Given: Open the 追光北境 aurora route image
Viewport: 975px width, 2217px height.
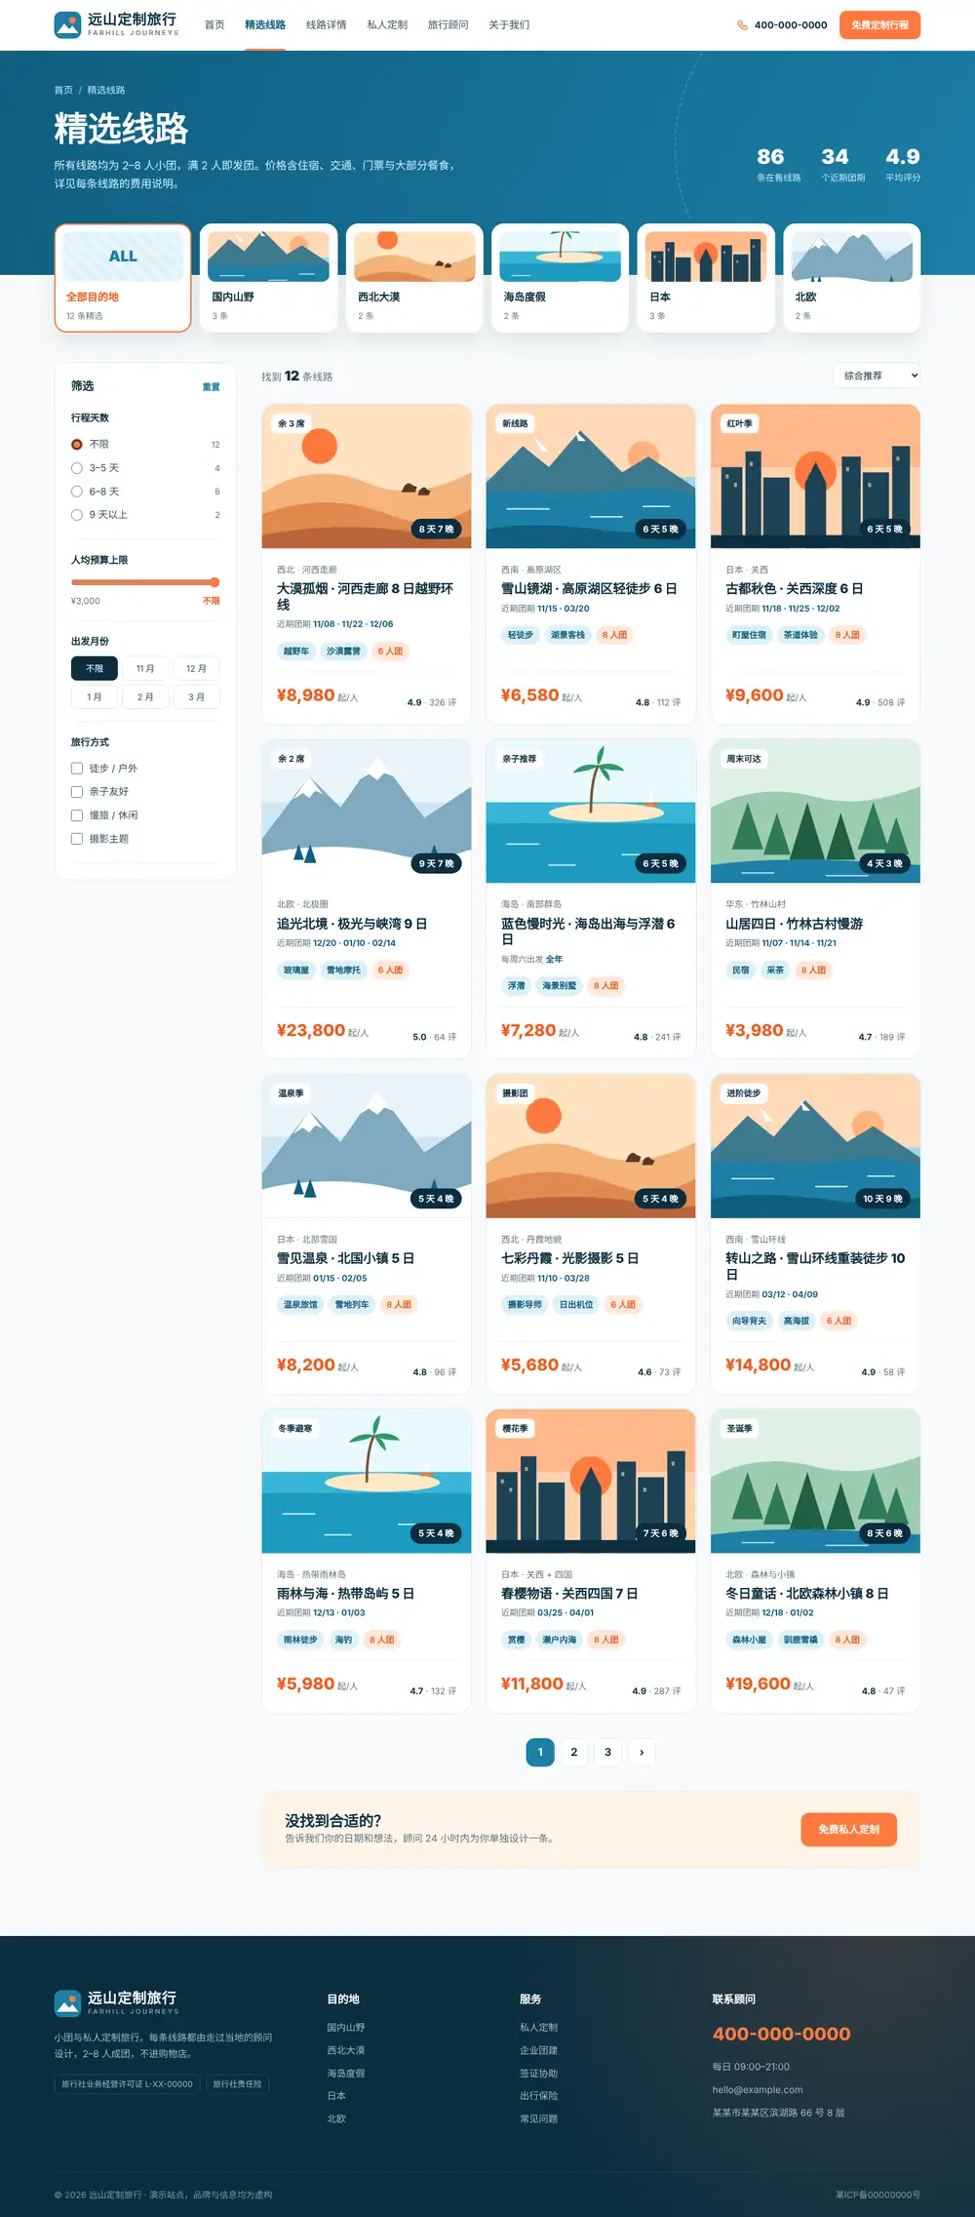Looking at the screenshot, I should click(367, 812).
